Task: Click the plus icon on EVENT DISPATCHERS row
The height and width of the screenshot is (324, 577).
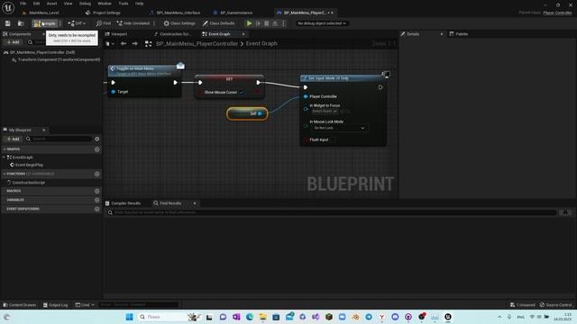Action: tap(97, 209)
